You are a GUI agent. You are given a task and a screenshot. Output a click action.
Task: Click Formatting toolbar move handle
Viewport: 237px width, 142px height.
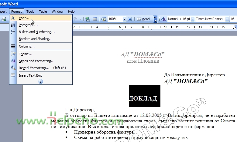(159, 19)
